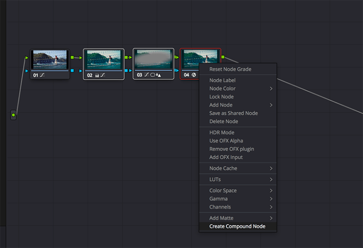This screenshot has height=248, width=363.
Task: Expand the Color Space submenu
Action: [x=238, y=190]
